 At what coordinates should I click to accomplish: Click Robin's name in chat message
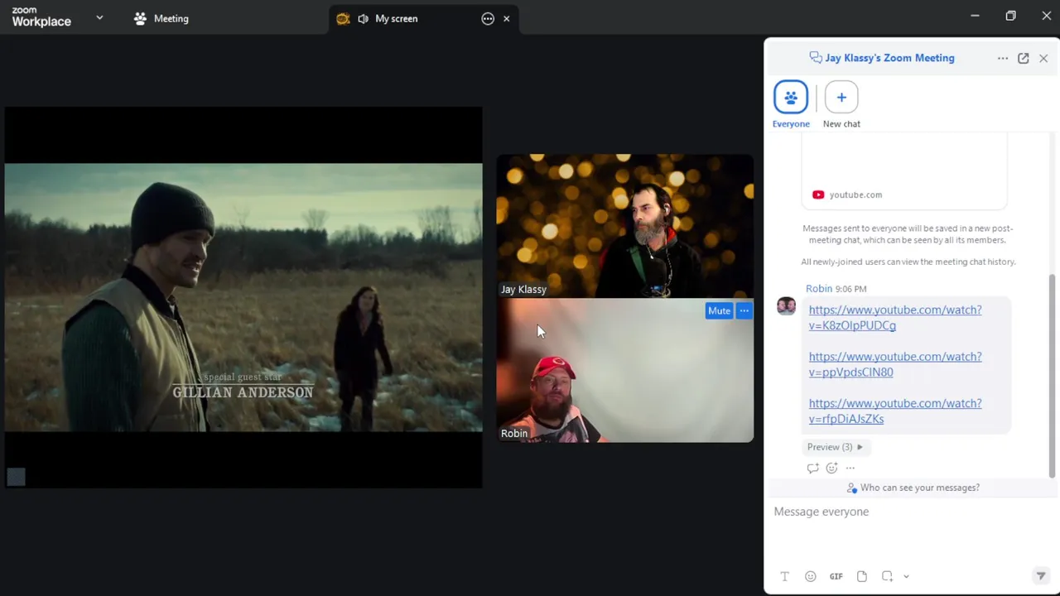pyautogui.click(x=819, y=288)
